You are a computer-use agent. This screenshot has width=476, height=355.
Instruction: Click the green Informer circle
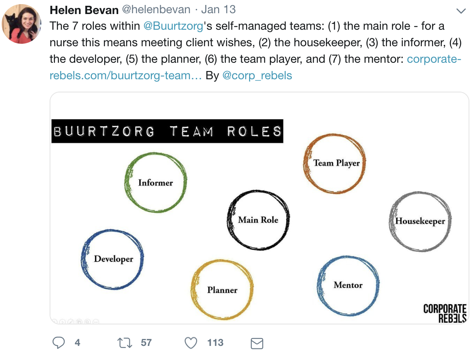pyautogui.click(x=156, y=182)
